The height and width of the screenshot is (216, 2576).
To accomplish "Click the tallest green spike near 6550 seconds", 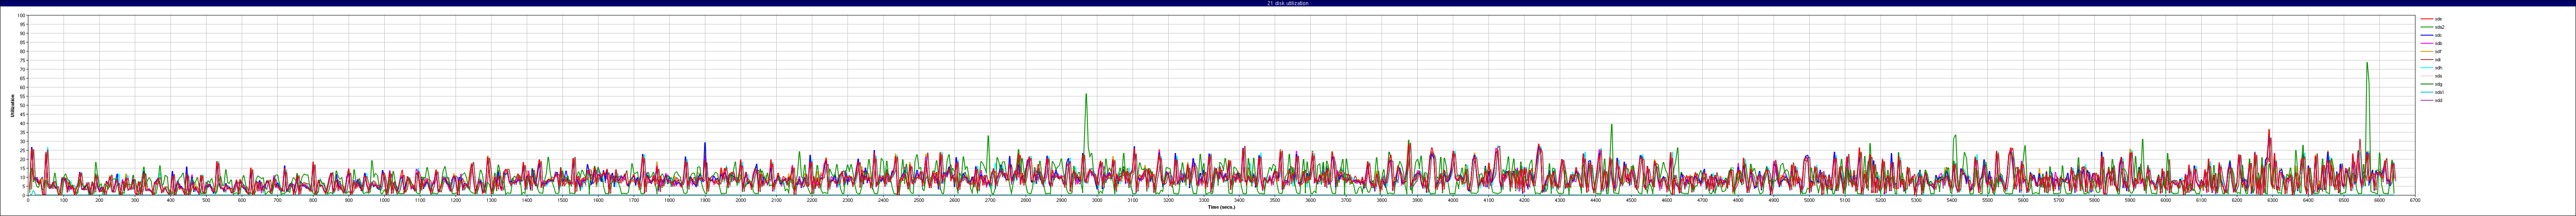I will pyautogui.click(x=2367, y=63).
